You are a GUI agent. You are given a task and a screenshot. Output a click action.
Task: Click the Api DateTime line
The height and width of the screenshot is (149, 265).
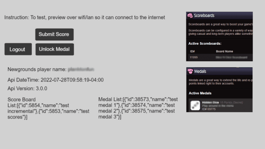pos(56,80)
